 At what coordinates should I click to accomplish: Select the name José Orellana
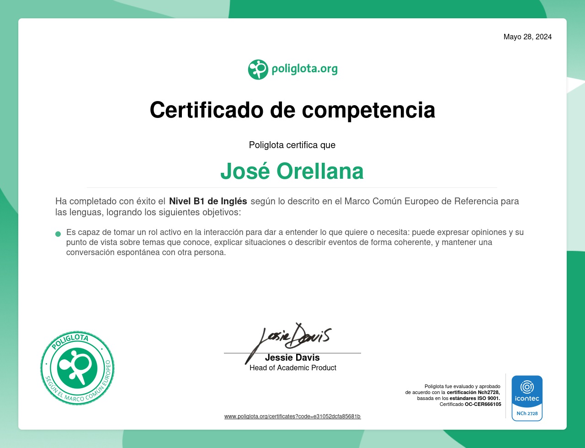point(292,171)
